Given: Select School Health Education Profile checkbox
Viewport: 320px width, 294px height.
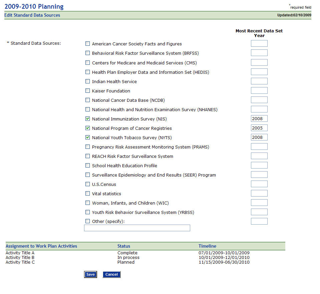Looking at the screenshot, I should tap(87, 165).
